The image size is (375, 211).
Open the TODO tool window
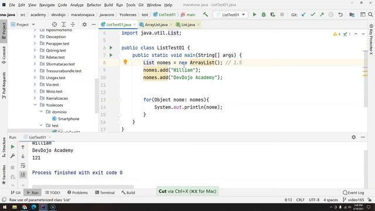point(53,192)
